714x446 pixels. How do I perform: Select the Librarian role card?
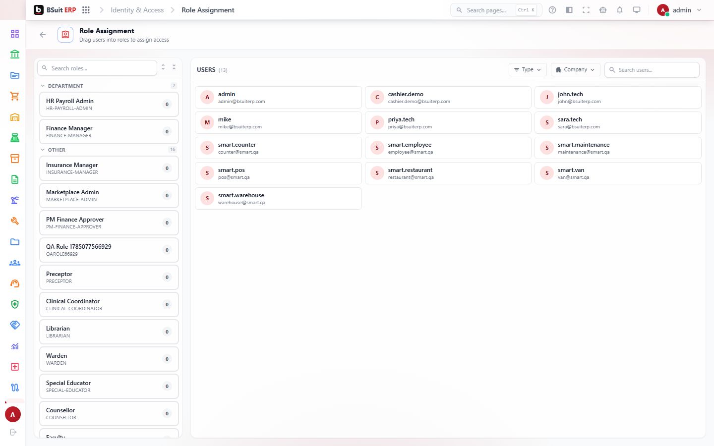coord(109,332)
